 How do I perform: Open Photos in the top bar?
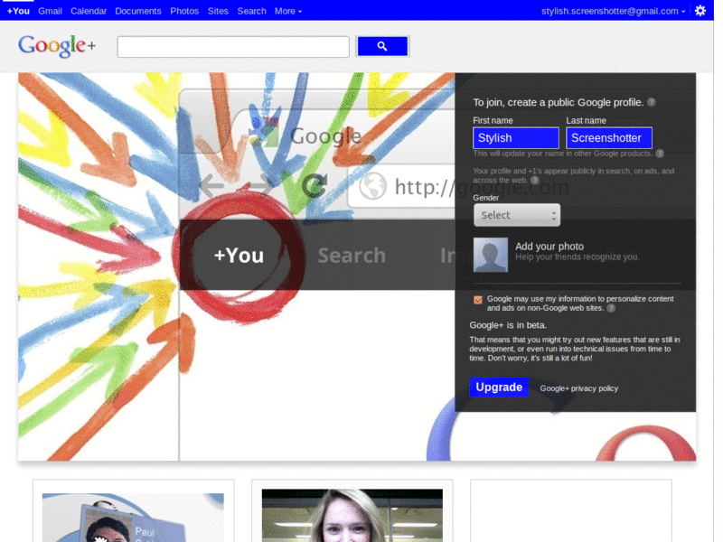tap(184, 11)
